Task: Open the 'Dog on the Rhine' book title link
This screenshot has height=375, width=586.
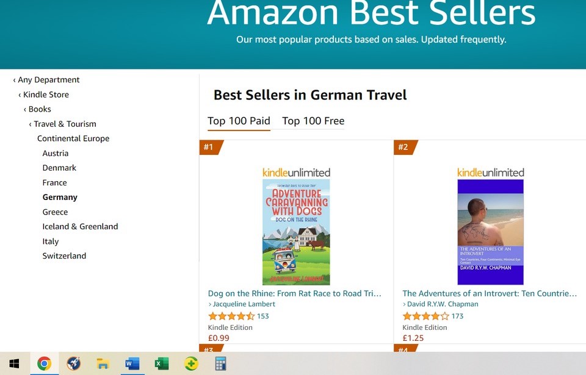Action: (x=294, y=293)
